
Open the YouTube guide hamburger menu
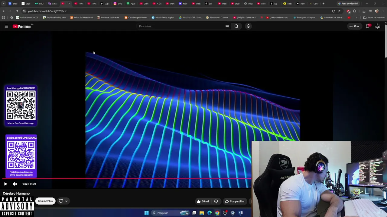point(6,26)
